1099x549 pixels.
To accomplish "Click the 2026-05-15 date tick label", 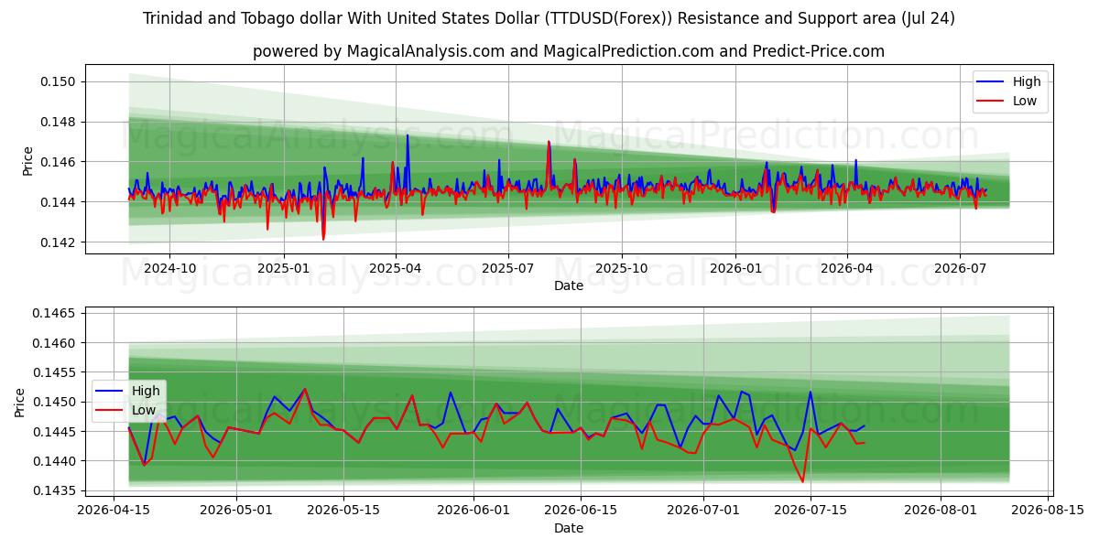I will coord(343,511).
